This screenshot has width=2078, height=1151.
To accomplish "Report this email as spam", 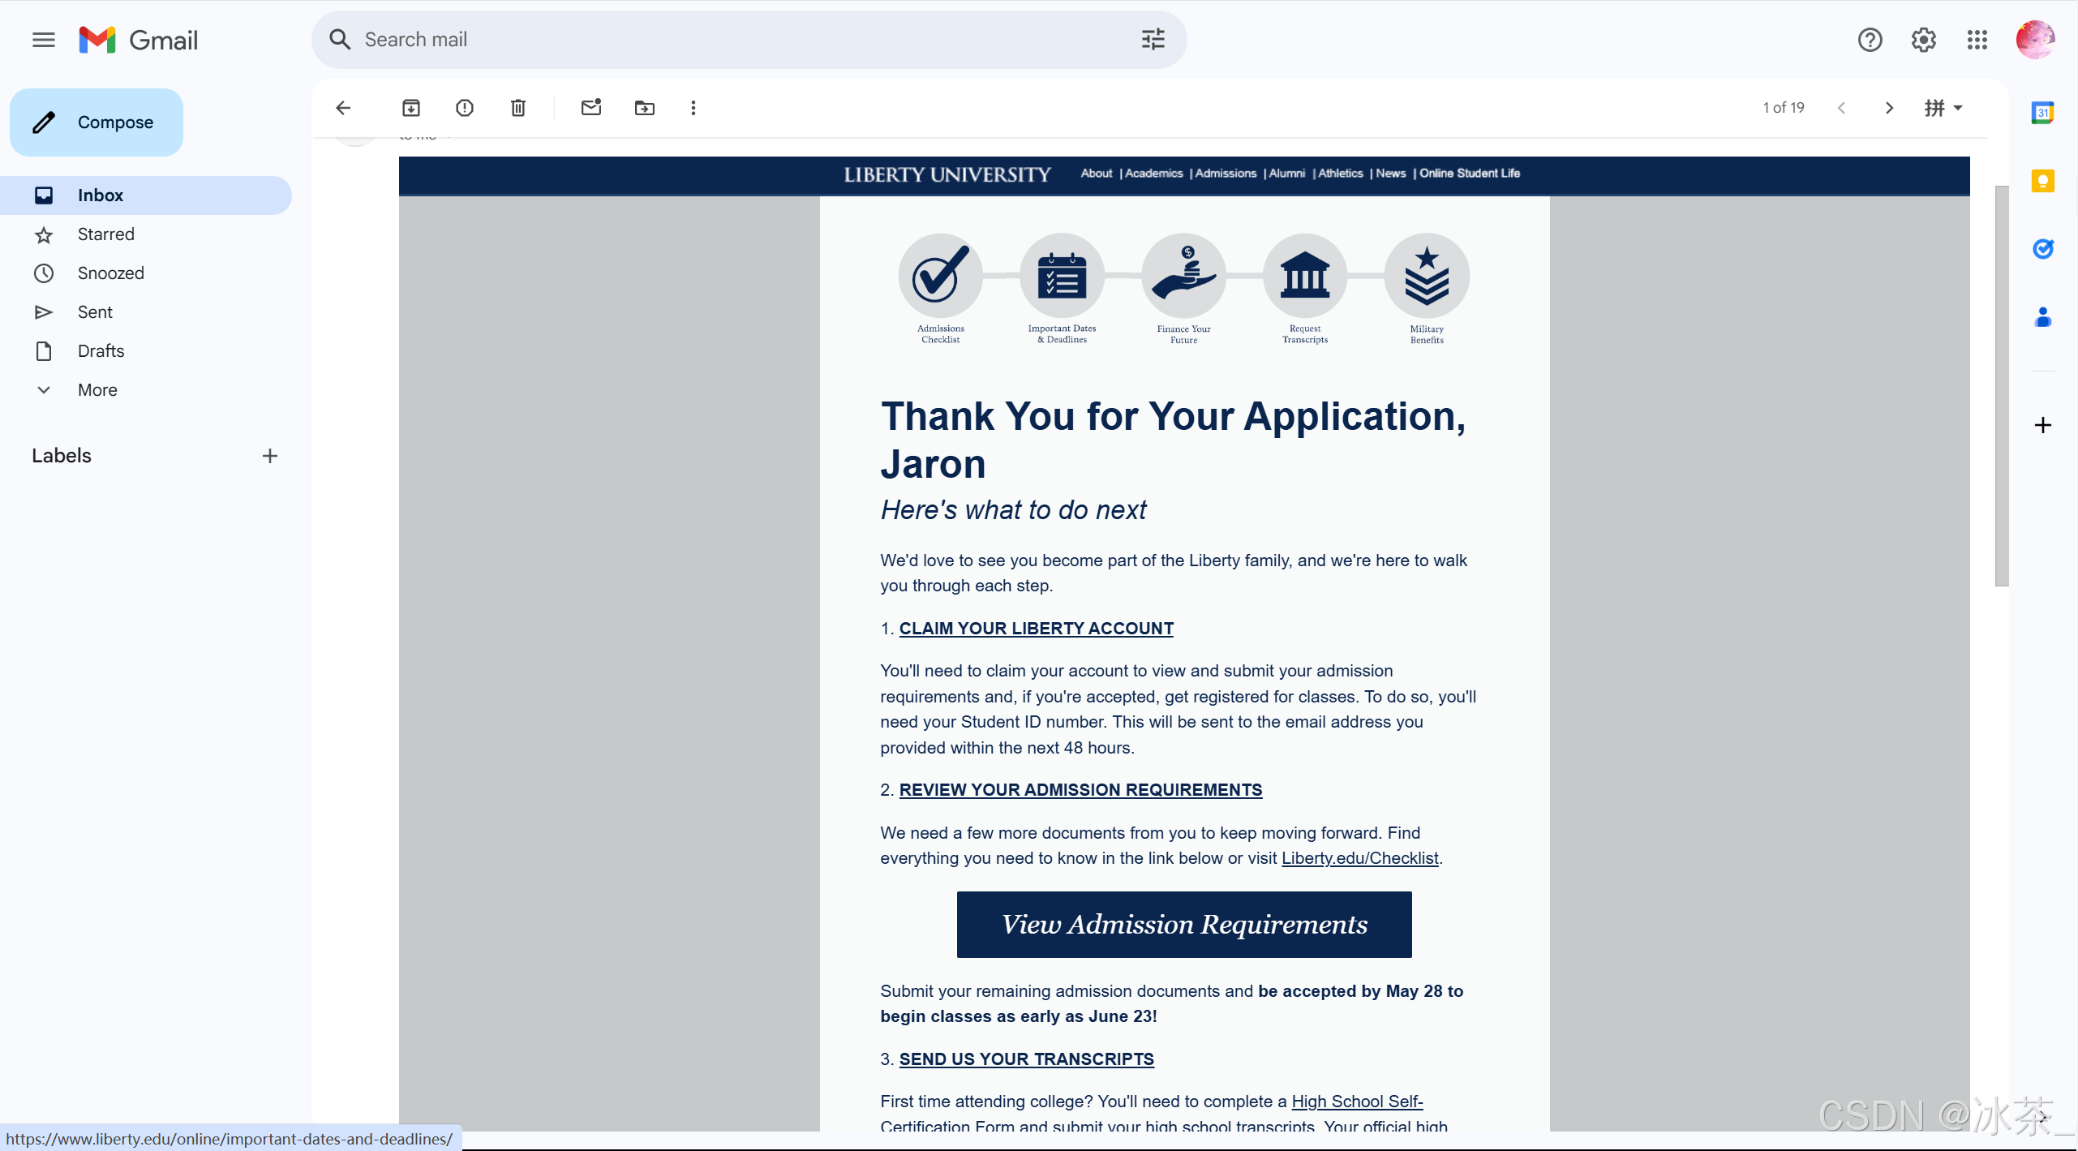I will (465, 108).
